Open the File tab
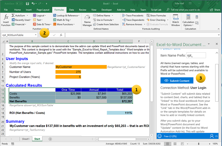The image size is (222, 146). click(x=6, y=10)
